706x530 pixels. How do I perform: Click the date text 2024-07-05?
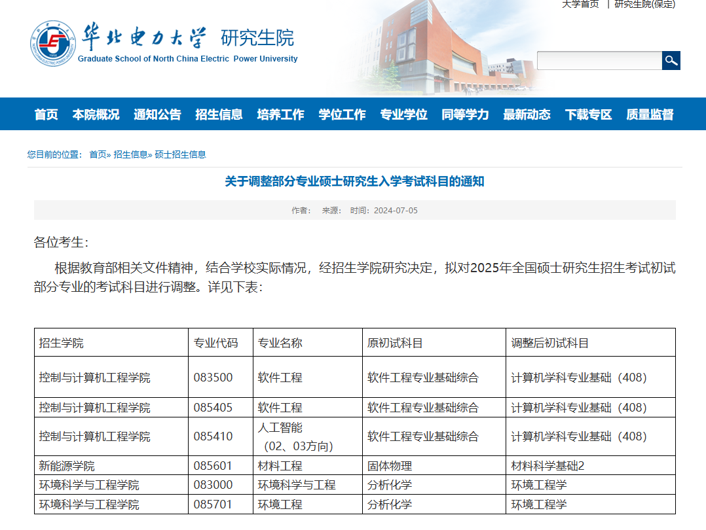pyautogui.click(x=396, y=211)
